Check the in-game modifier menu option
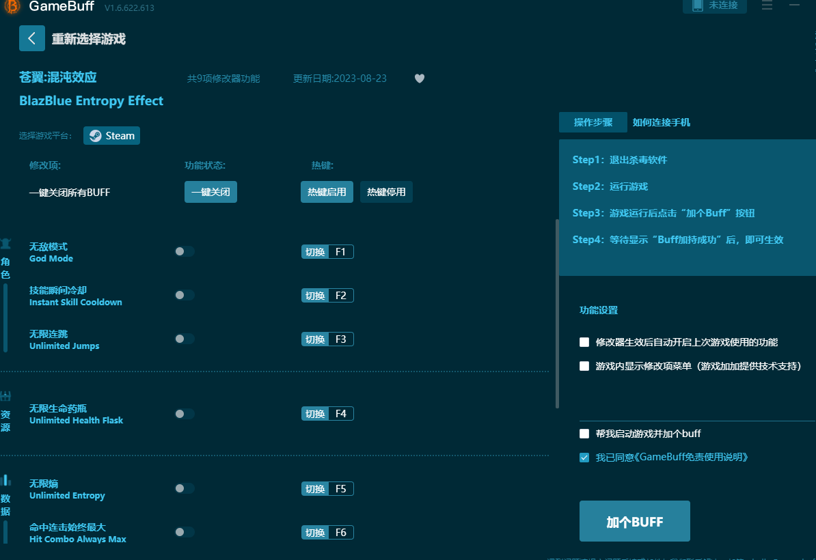The height and width of the screenshot is (560, 816). click(x=584, y=366)
